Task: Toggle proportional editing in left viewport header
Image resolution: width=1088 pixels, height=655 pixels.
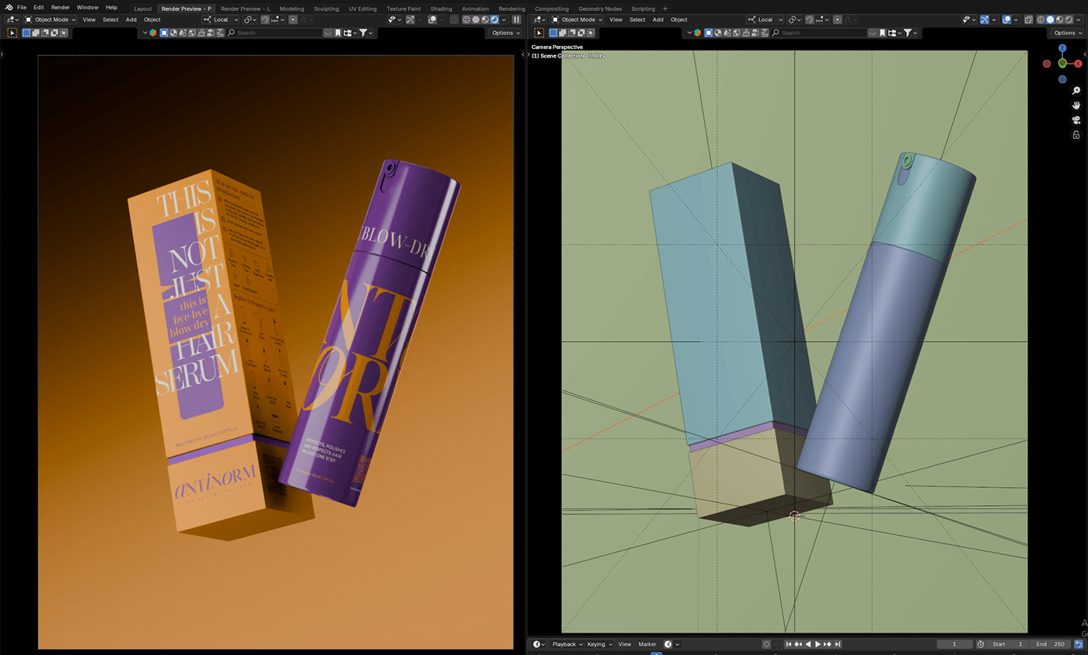Action: tap(293, 19)
